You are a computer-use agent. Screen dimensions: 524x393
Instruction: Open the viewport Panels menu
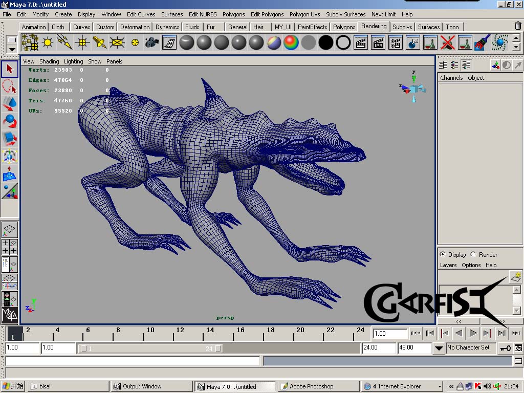[x=114, y=61]
